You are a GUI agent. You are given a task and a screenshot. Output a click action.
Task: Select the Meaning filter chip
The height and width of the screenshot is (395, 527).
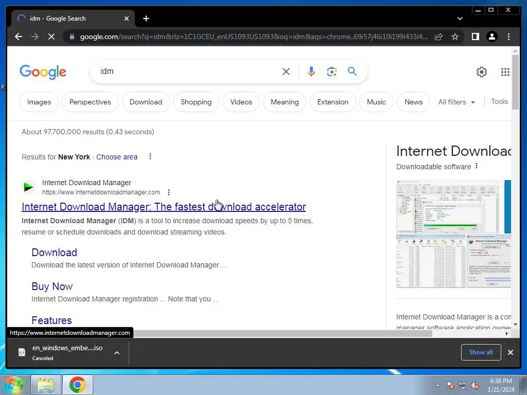pos(285,102)
